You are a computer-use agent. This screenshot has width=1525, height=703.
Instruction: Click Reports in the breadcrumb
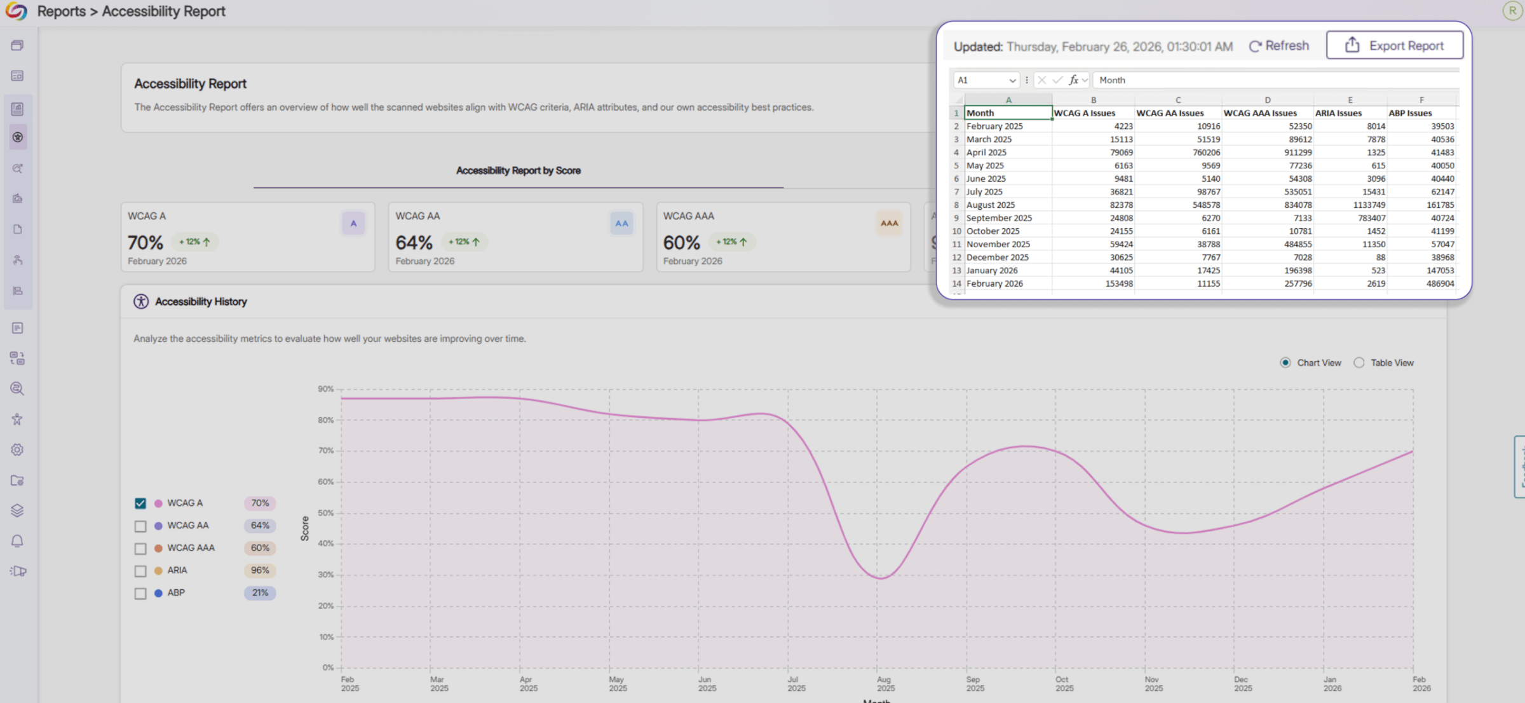coord(61,11)
